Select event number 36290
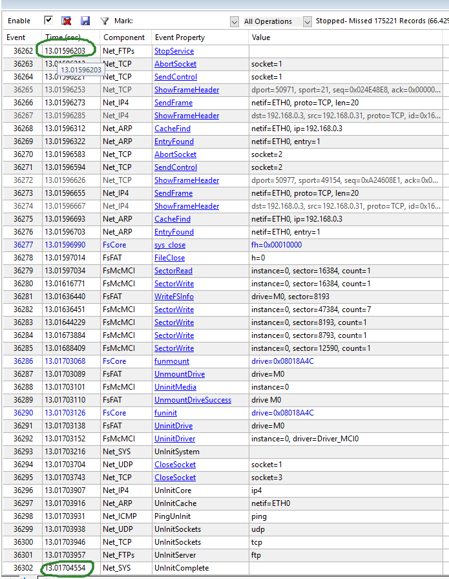This screenshot has height=579, width=449. [x=23, y=413]
